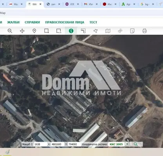Close the 'Agr' browser tab
163x156 pixels.
(134, 4)
